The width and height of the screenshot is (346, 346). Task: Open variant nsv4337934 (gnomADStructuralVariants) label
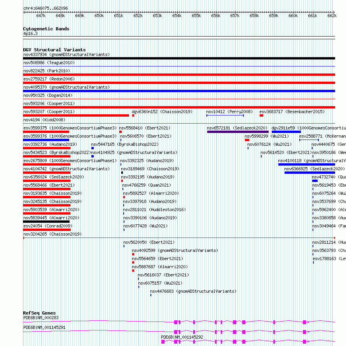(x=66, y=54)
